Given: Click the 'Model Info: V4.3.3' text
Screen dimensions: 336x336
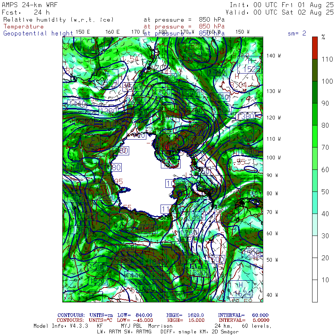Looking at the screenshot, I should click(61, 326).
